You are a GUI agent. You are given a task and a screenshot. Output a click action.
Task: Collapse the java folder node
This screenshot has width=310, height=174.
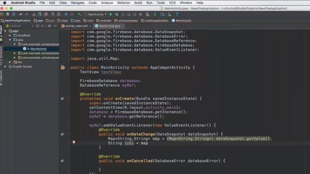pyautogui.click(x=10, y=40)
